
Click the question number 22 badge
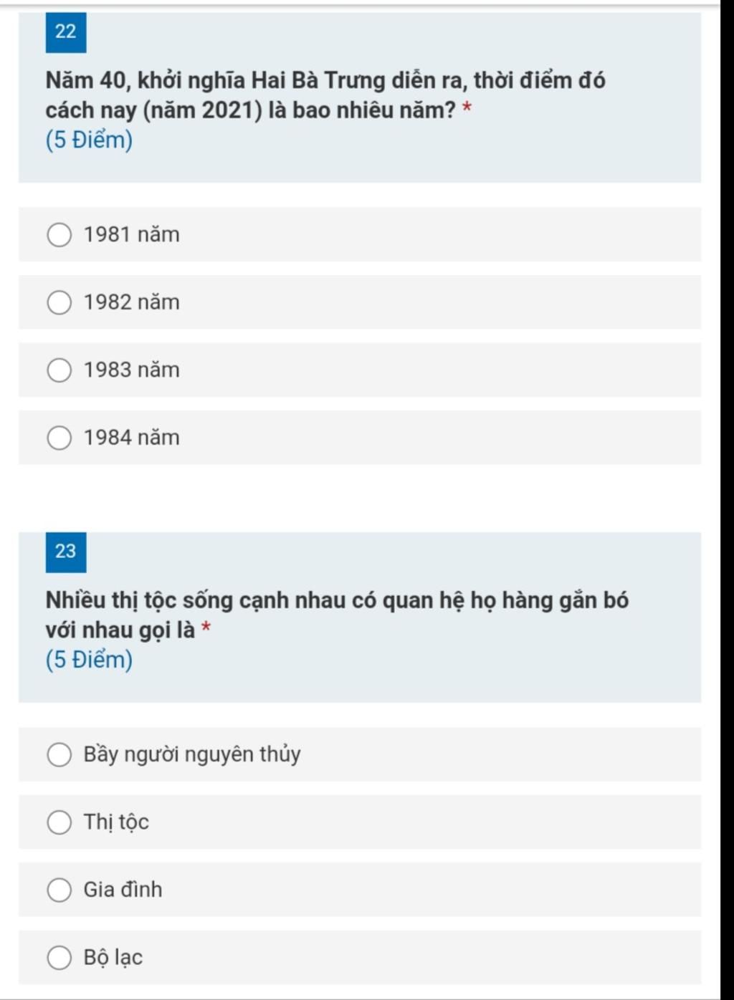(66, 32)
